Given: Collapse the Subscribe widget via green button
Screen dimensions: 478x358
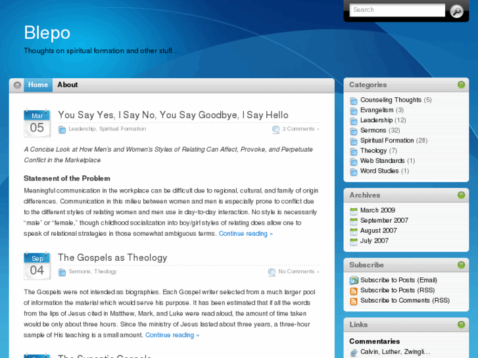Looking at the screenshot, I should pos(461,265).
